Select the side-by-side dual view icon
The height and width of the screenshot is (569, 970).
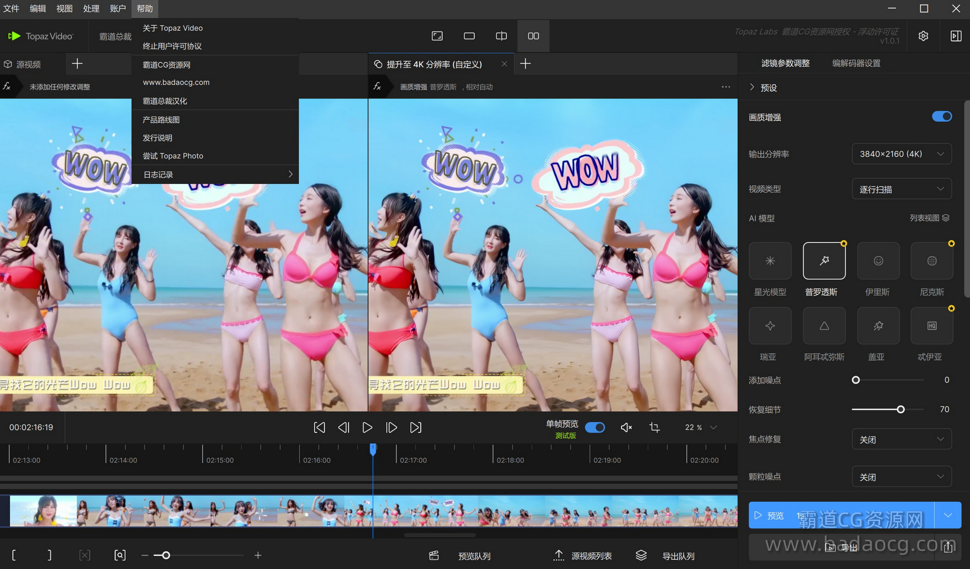[x=533, y=36]
